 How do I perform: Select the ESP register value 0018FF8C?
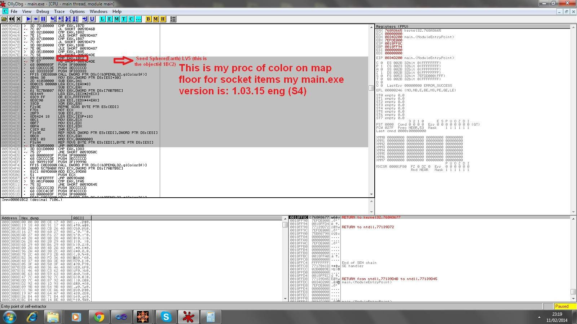click(393, 44)
